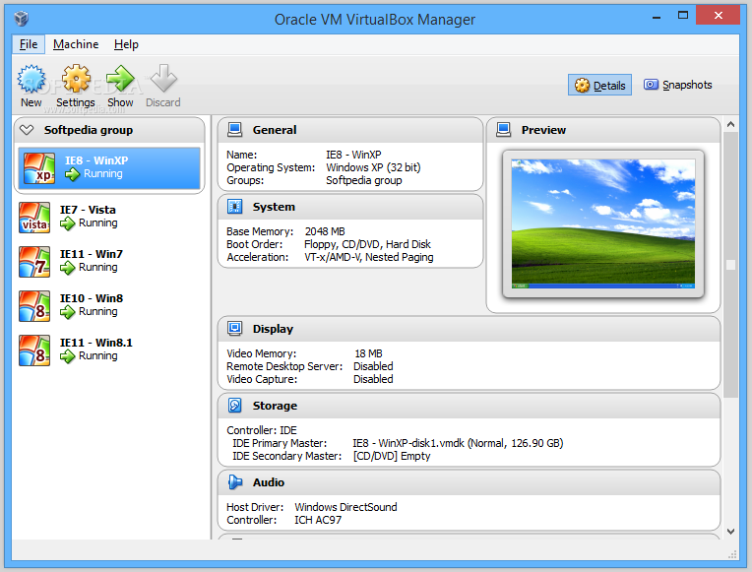Click running arrow icon under IE11 - Win8.1

click(x=68, y=356)
